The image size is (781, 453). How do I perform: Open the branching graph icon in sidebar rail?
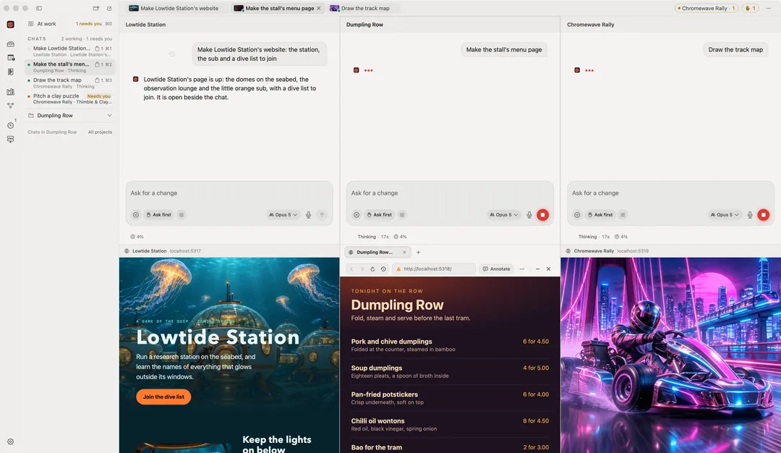(x=10, y=106)
